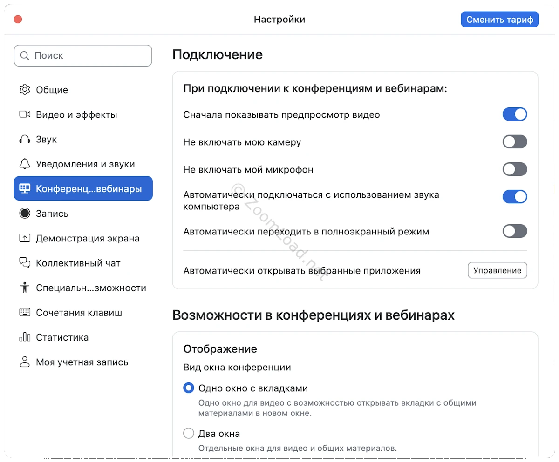This screenshot has width=559, height=462.
Task: Open the Статистика bar chart icon
Action: pos(25,337)
